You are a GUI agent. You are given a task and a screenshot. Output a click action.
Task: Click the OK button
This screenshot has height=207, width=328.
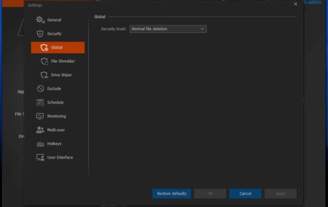point(210,193)
